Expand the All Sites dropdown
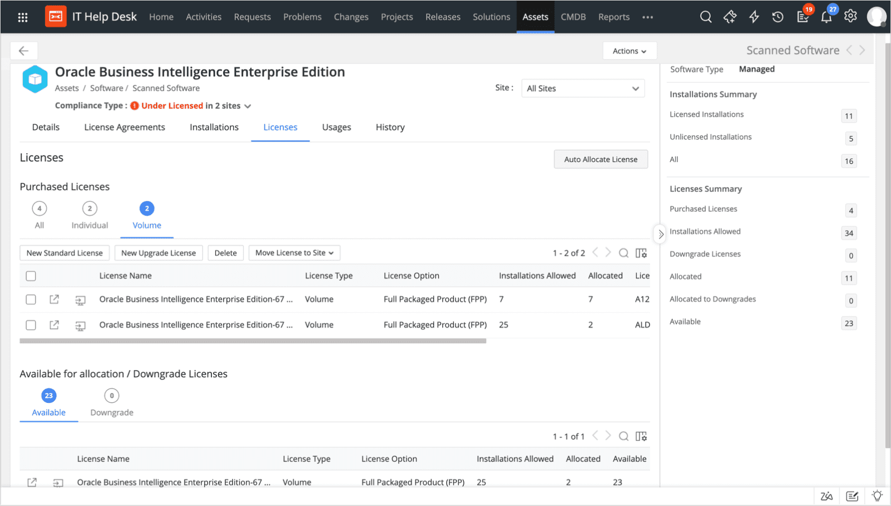Screen dimensions: 891x506 click(583, 89)
